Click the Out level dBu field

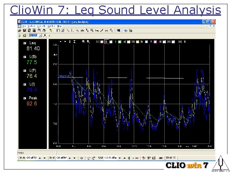110,158
